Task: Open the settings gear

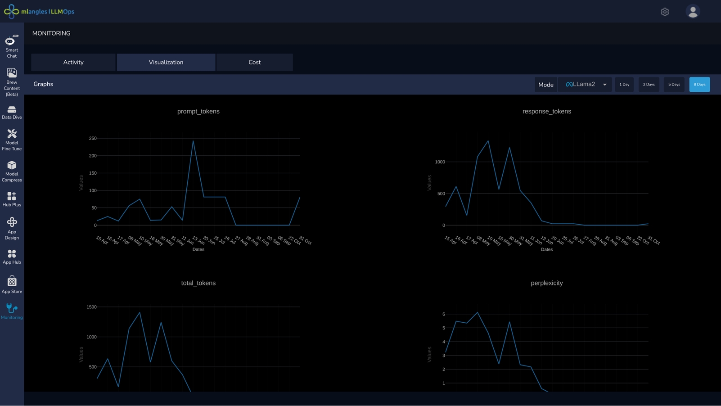Action: (x=665, y=11)
